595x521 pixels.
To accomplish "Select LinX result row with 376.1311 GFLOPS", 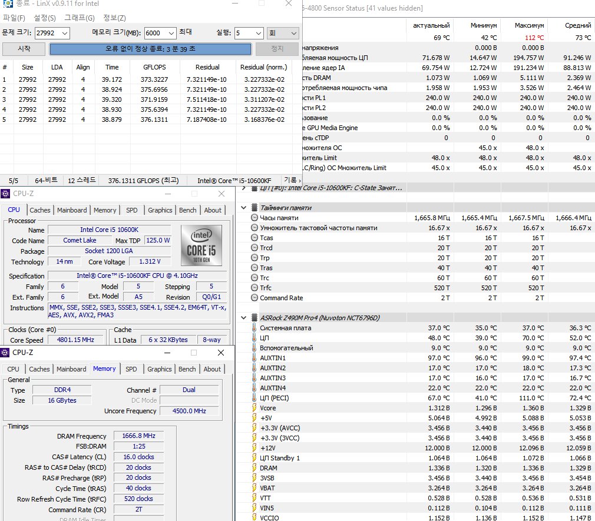I will 146,120.
